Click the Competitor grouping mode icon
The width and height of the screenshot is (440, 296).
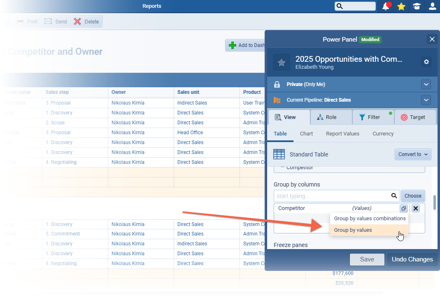404,208
